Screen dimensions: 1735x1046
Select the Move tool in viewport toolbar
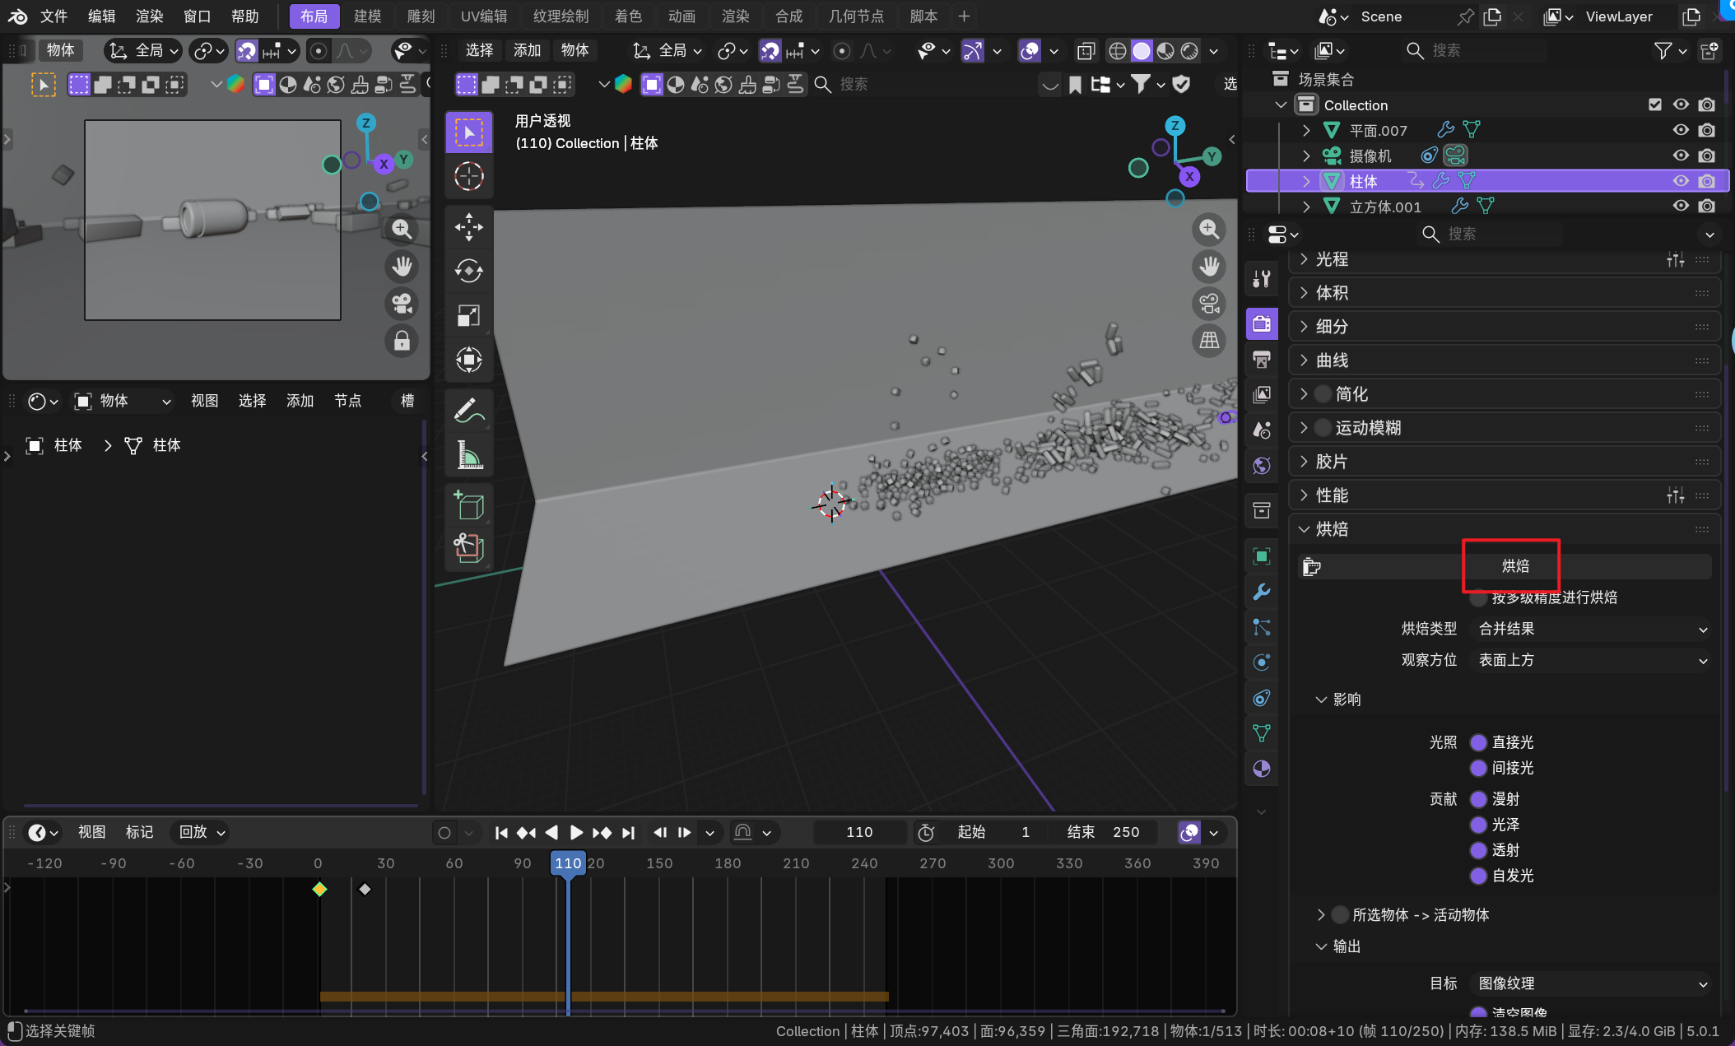point(468,226)
